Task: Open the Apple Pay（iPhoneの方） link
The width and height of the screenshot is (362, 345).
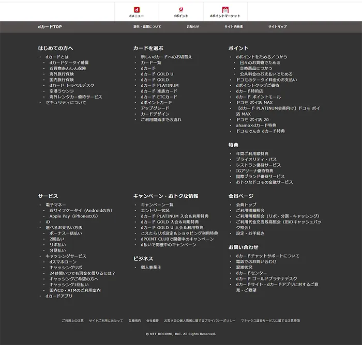Action: (73, 216)
